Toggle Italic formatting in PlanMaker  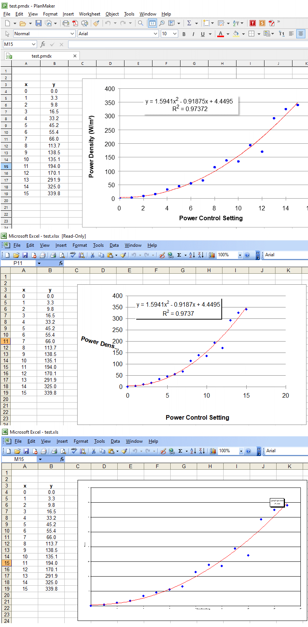coord(193,34)
